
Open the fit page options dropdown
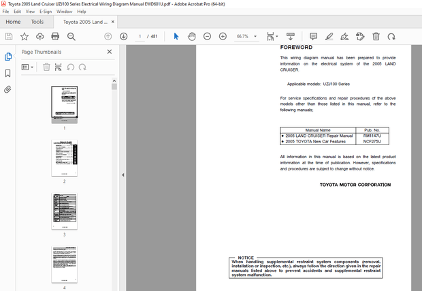click(272, 36)
